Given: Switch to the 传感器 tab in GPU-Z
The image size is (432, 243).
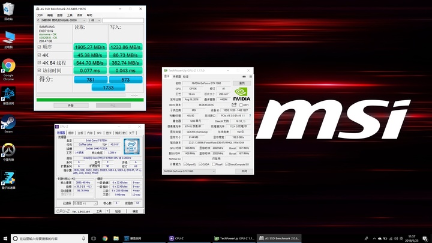Looking at the screenshot, I should click(x=176, y=77).
